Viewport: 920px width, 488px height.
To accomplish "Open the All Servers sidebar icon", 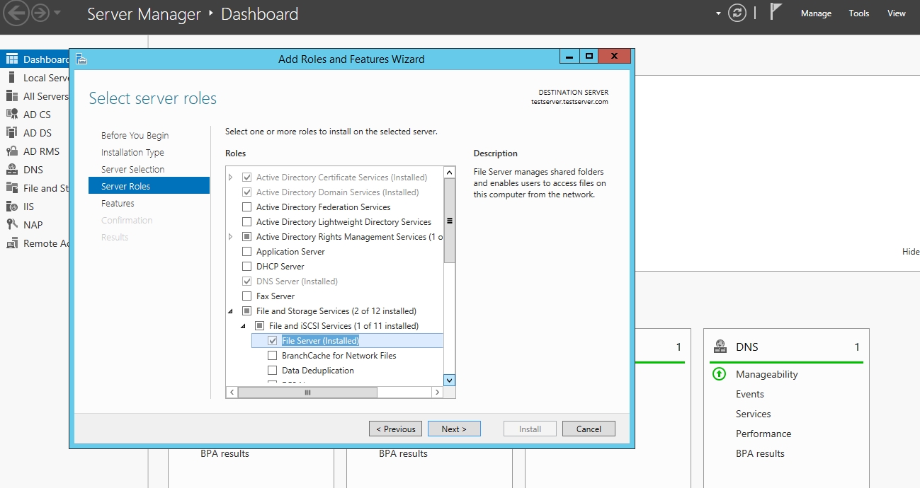I will [x=11, y=96].
